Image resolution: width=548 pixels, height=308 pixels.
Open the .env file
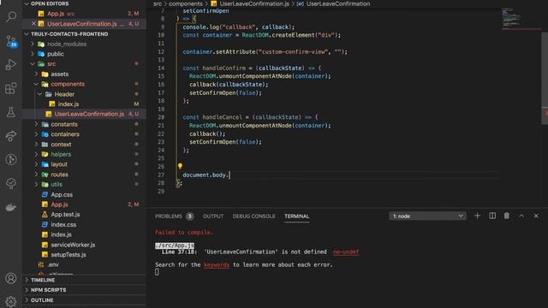point(84,264)
